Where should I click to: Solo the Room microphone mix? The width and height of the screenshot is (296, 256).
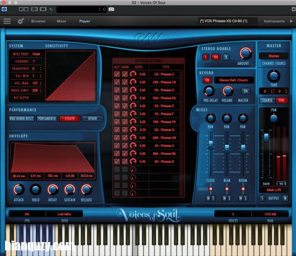click(246, 198)
